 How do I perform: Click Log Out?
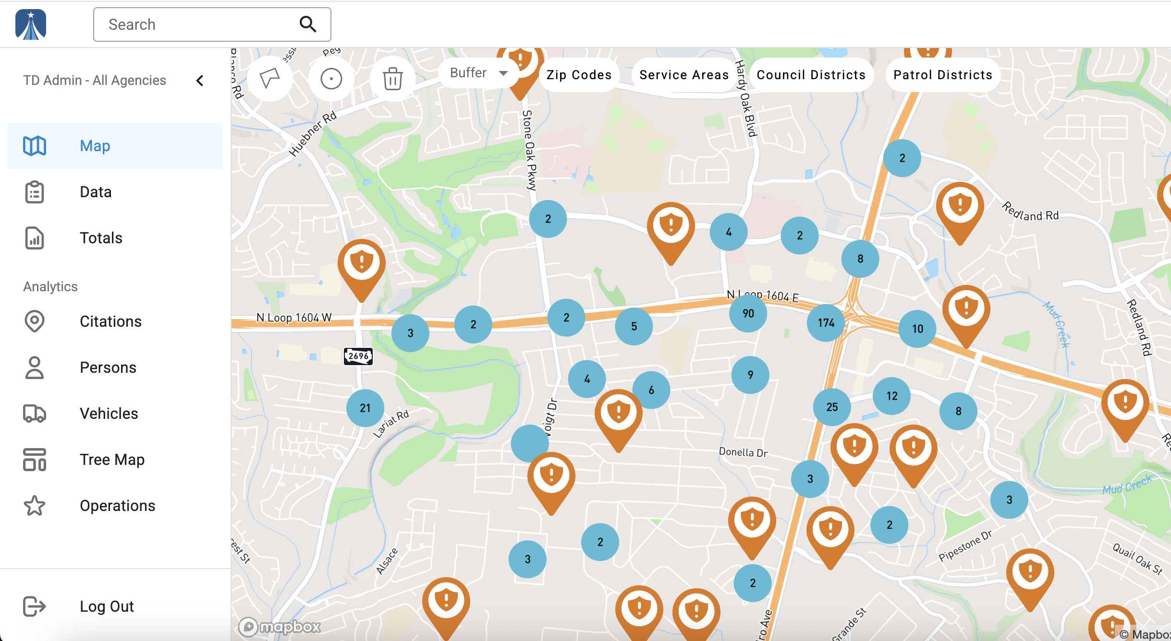tap(115, 606)
